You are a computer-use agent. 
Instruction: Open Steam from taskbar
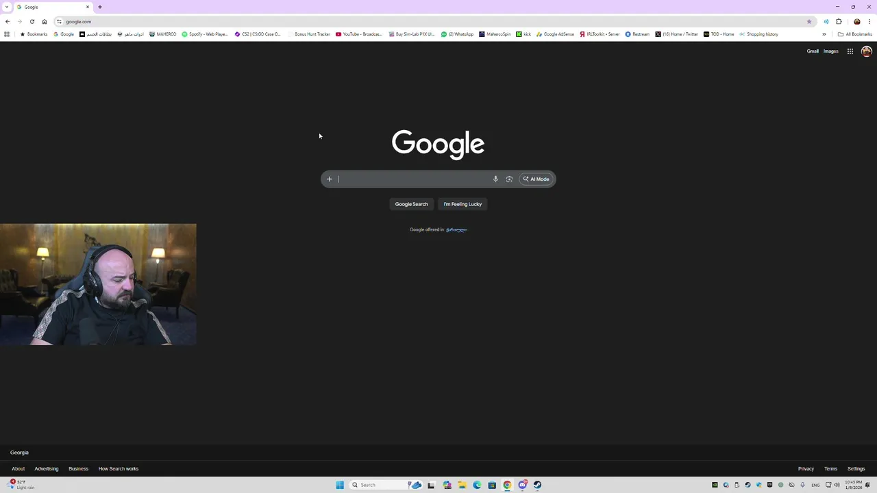pyautogui.click(x=537, y=485)
